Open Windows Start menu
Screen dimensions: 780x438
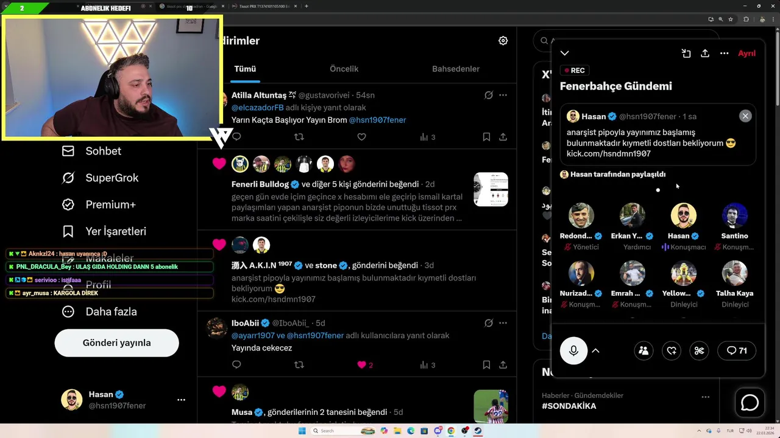(x=302, y=431)
